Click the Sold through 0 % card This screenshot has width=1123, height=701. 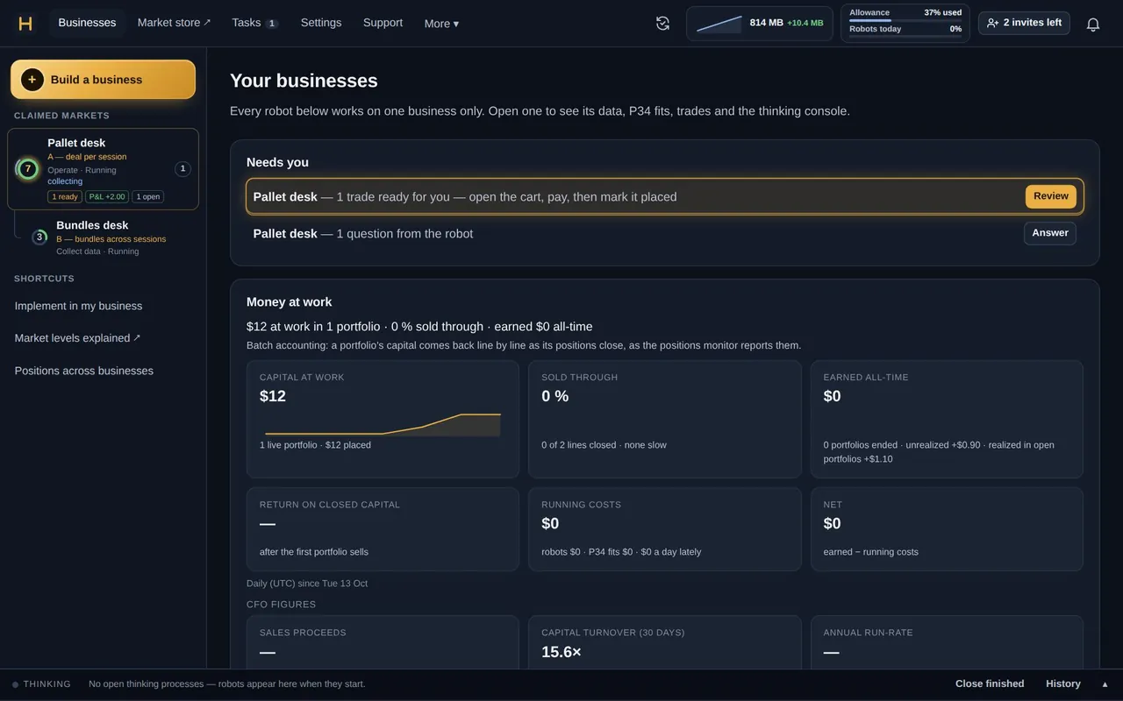664,419
